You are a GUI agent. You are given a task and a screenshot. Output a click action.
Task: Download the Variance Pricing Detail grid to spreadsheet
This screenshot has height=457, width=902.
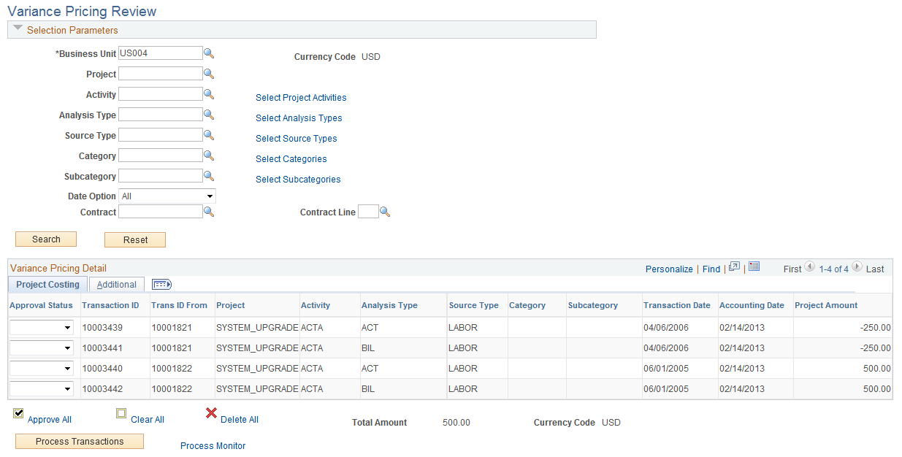(754, 268)
